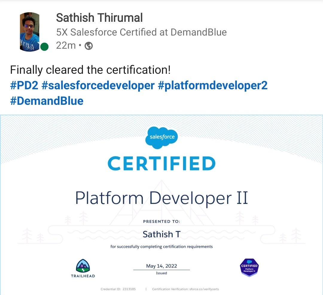This screenshot has height=295, width=323.
Task: Click the Trailhead mountain logo
Action: click(x=83, y=265)
